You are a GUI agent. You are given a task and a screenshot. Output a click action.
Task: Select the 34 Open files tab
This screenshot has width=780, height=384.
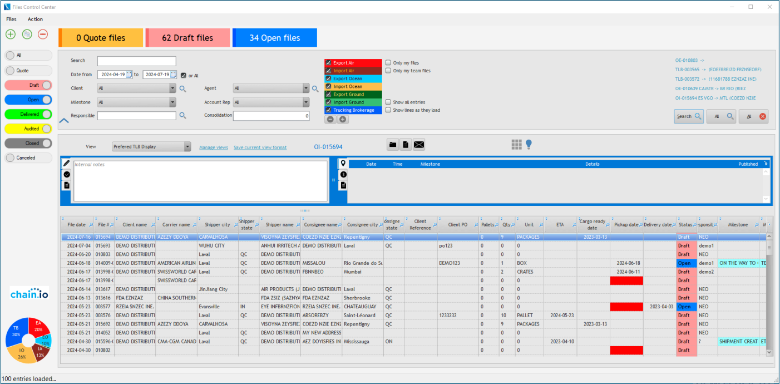click(275, 38)
